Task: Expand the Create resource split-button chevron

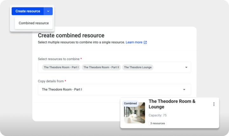Action: tap(48, 11)
